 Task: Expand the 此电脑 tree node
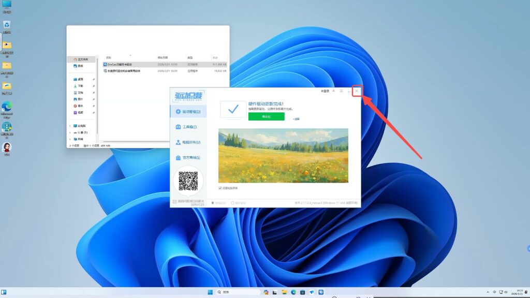[70, 126]
